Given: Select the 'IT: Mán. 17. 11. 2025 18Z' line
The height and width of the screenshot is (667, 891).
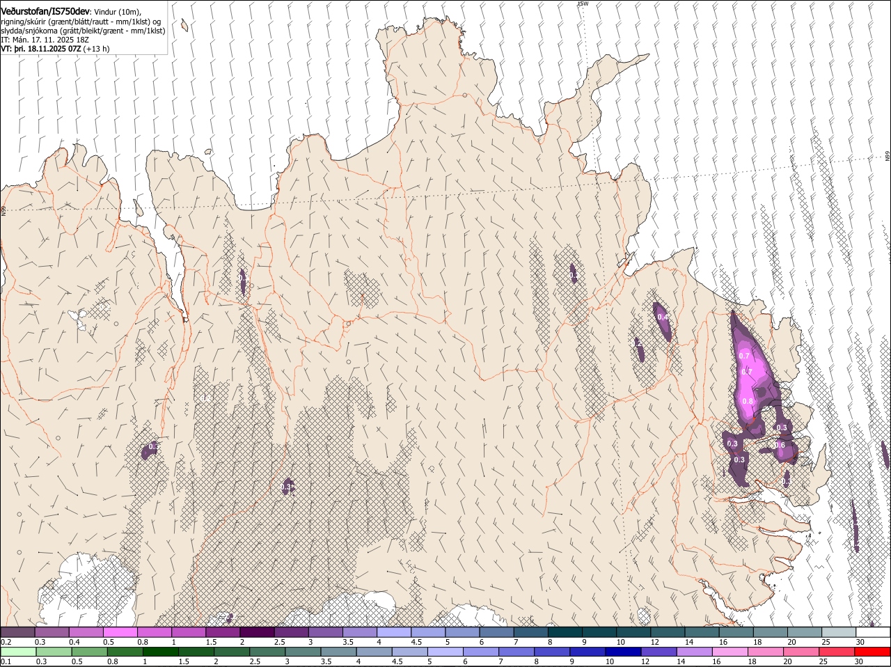Looking at the screenshot, I should point(45,40).
